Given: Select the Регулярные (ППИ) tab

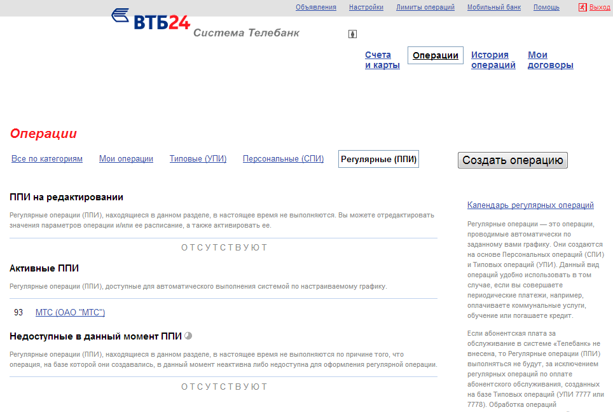Looking at the screenshot, I should coord(378,159).
